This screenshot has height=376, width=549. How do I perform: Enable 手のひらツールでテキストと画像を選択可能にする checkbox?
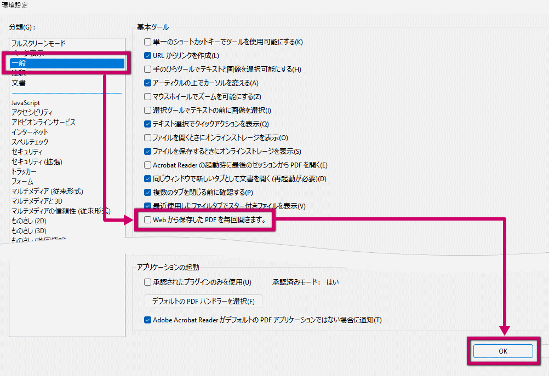147,70
